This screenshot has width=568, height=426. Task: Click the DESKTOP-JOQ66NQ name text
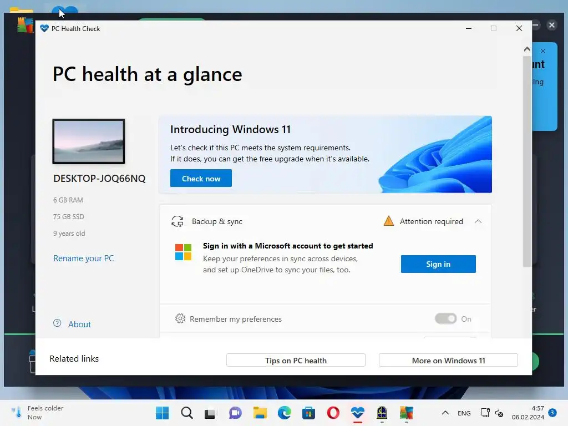tap(99, 179)
